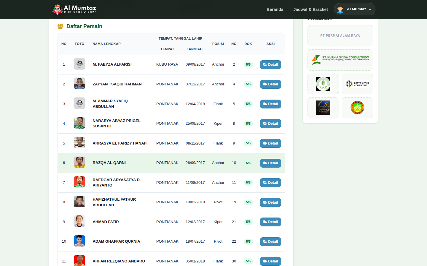The height and width of the screenshot is (266, 427).
Task: Click PT. Kurnia Sylva Consultindo logo
Action: coord(340,60)
